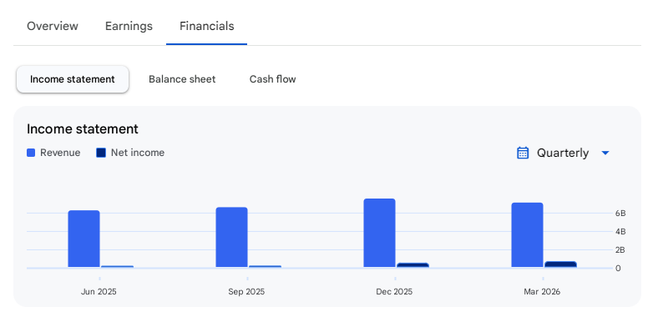Click the 4B axis value
The height and width of the screenshot is (322, 658).
(620, 231)
